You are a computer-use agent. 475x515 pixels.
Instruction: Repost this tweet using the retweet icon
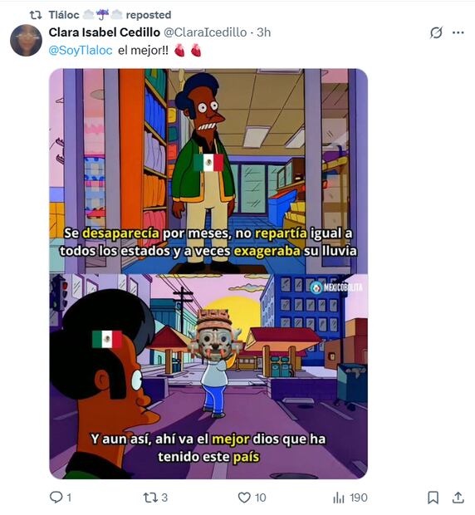150,498
